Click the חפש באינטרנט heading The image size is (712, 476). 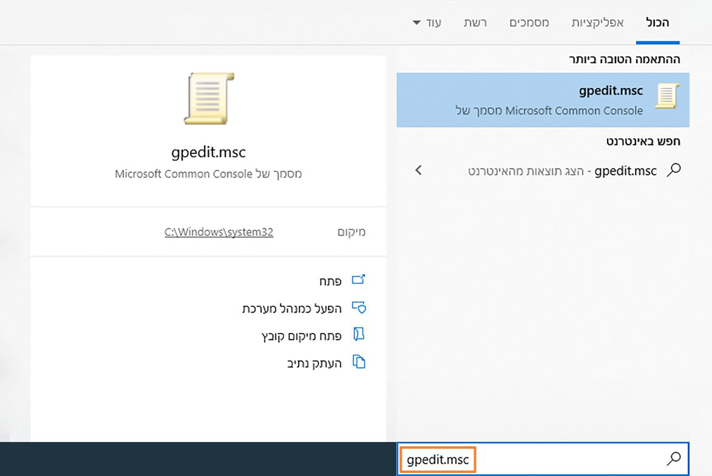643,141
